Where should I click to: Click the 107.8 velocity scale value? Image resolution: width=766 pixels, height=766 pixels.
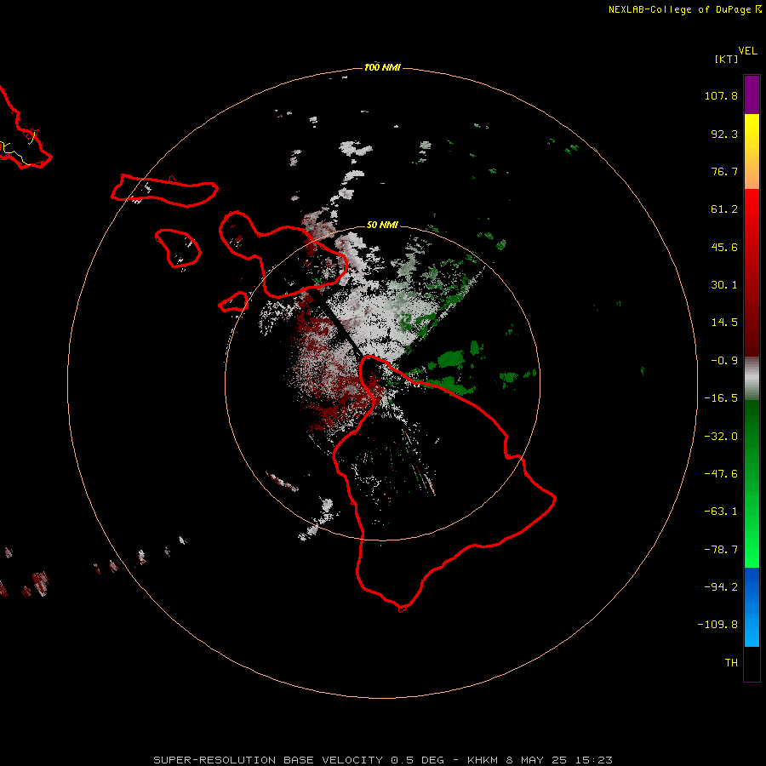(x=721, y=95)
